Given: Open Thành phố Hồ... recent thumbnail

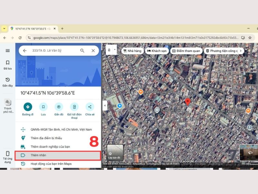Looking at the screenshot, I should [7, 106].
